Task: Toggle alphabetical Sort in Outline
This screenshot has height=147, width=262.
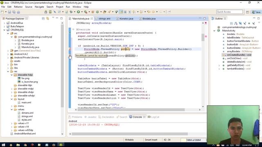Action: click(x=236, y=23)
